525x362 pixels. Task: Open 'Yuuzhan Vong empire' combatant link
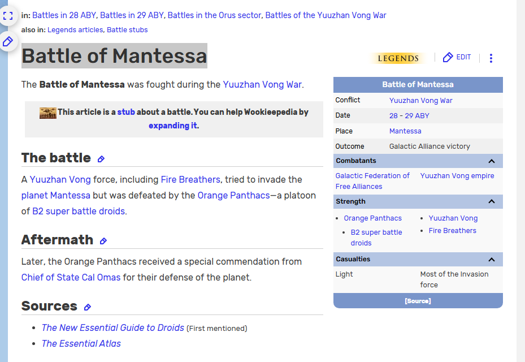(457, 176)
